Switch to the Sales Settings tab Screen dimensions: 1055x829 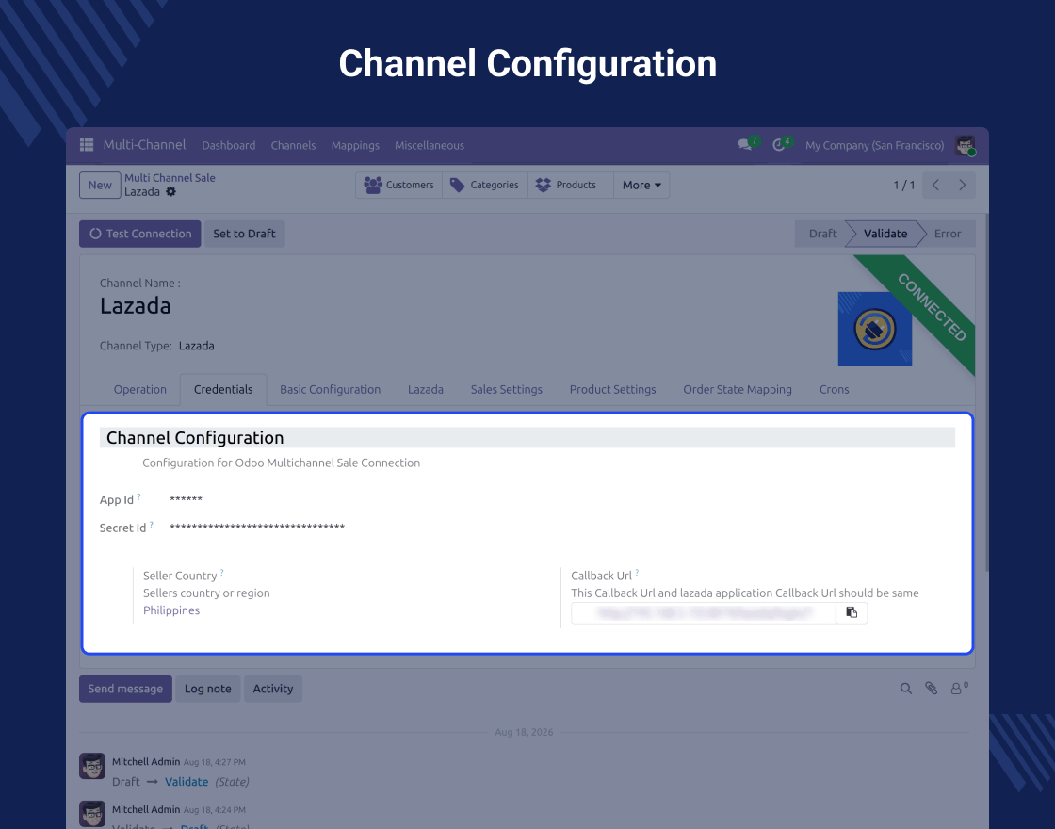[x=507, y=390]
